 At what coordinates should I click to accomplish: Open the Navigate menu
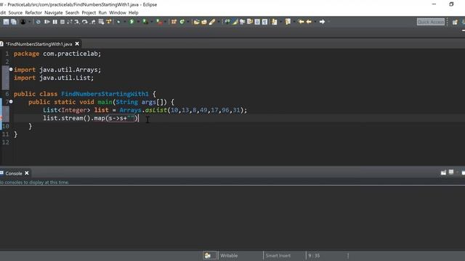pos(54,13)
